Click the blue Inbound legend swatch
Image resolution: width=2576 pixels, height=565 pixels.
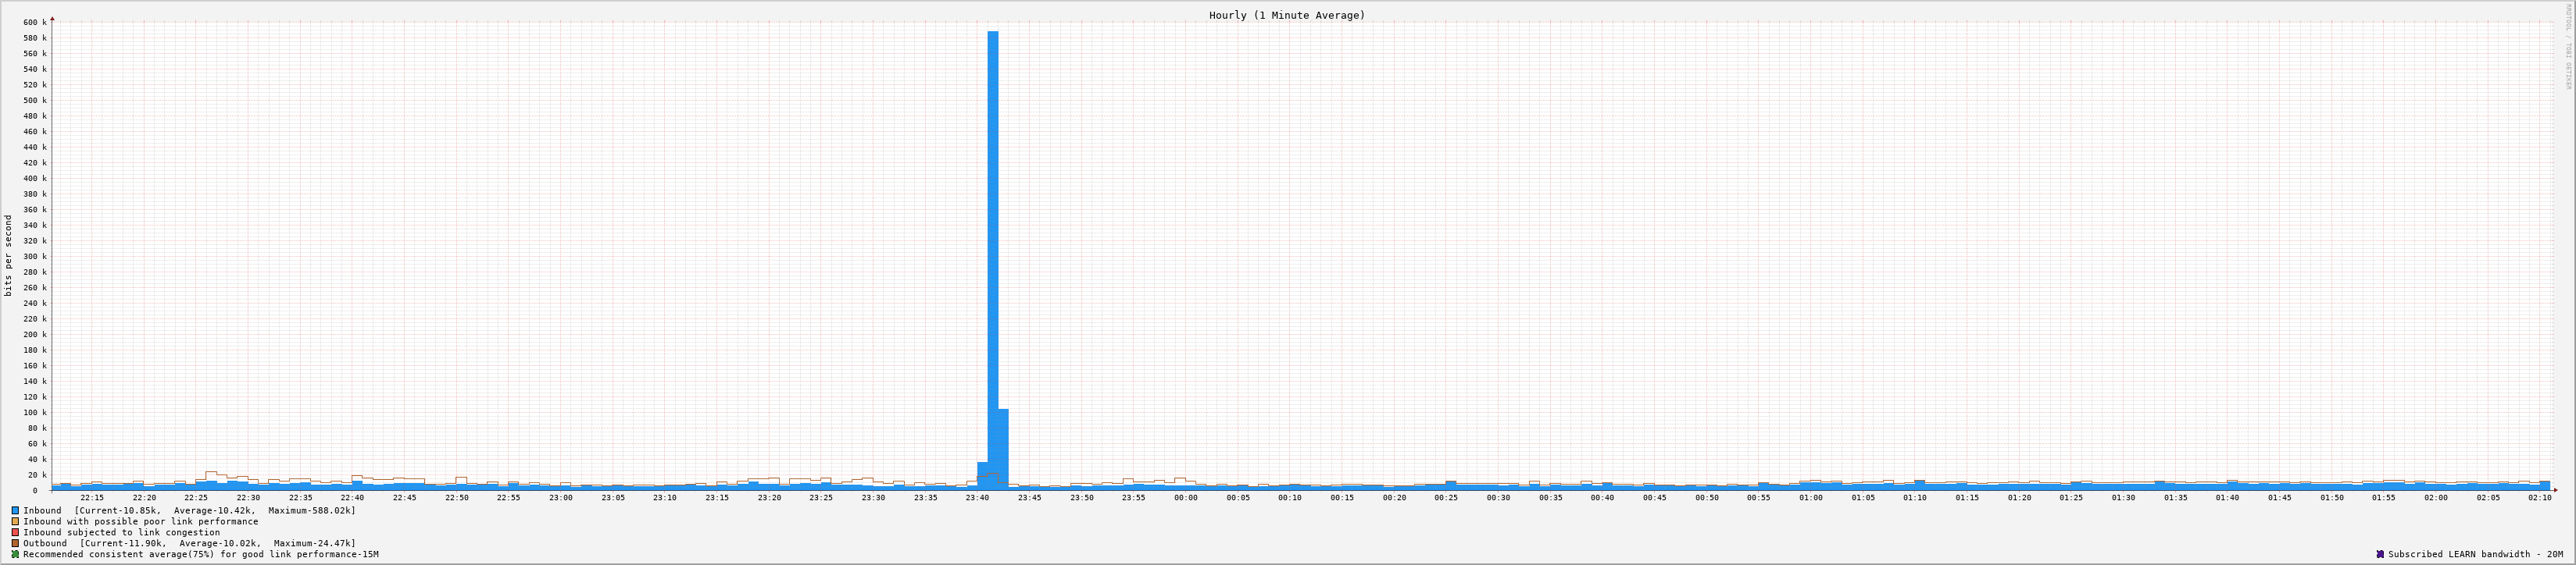click(x=15, y=510)
